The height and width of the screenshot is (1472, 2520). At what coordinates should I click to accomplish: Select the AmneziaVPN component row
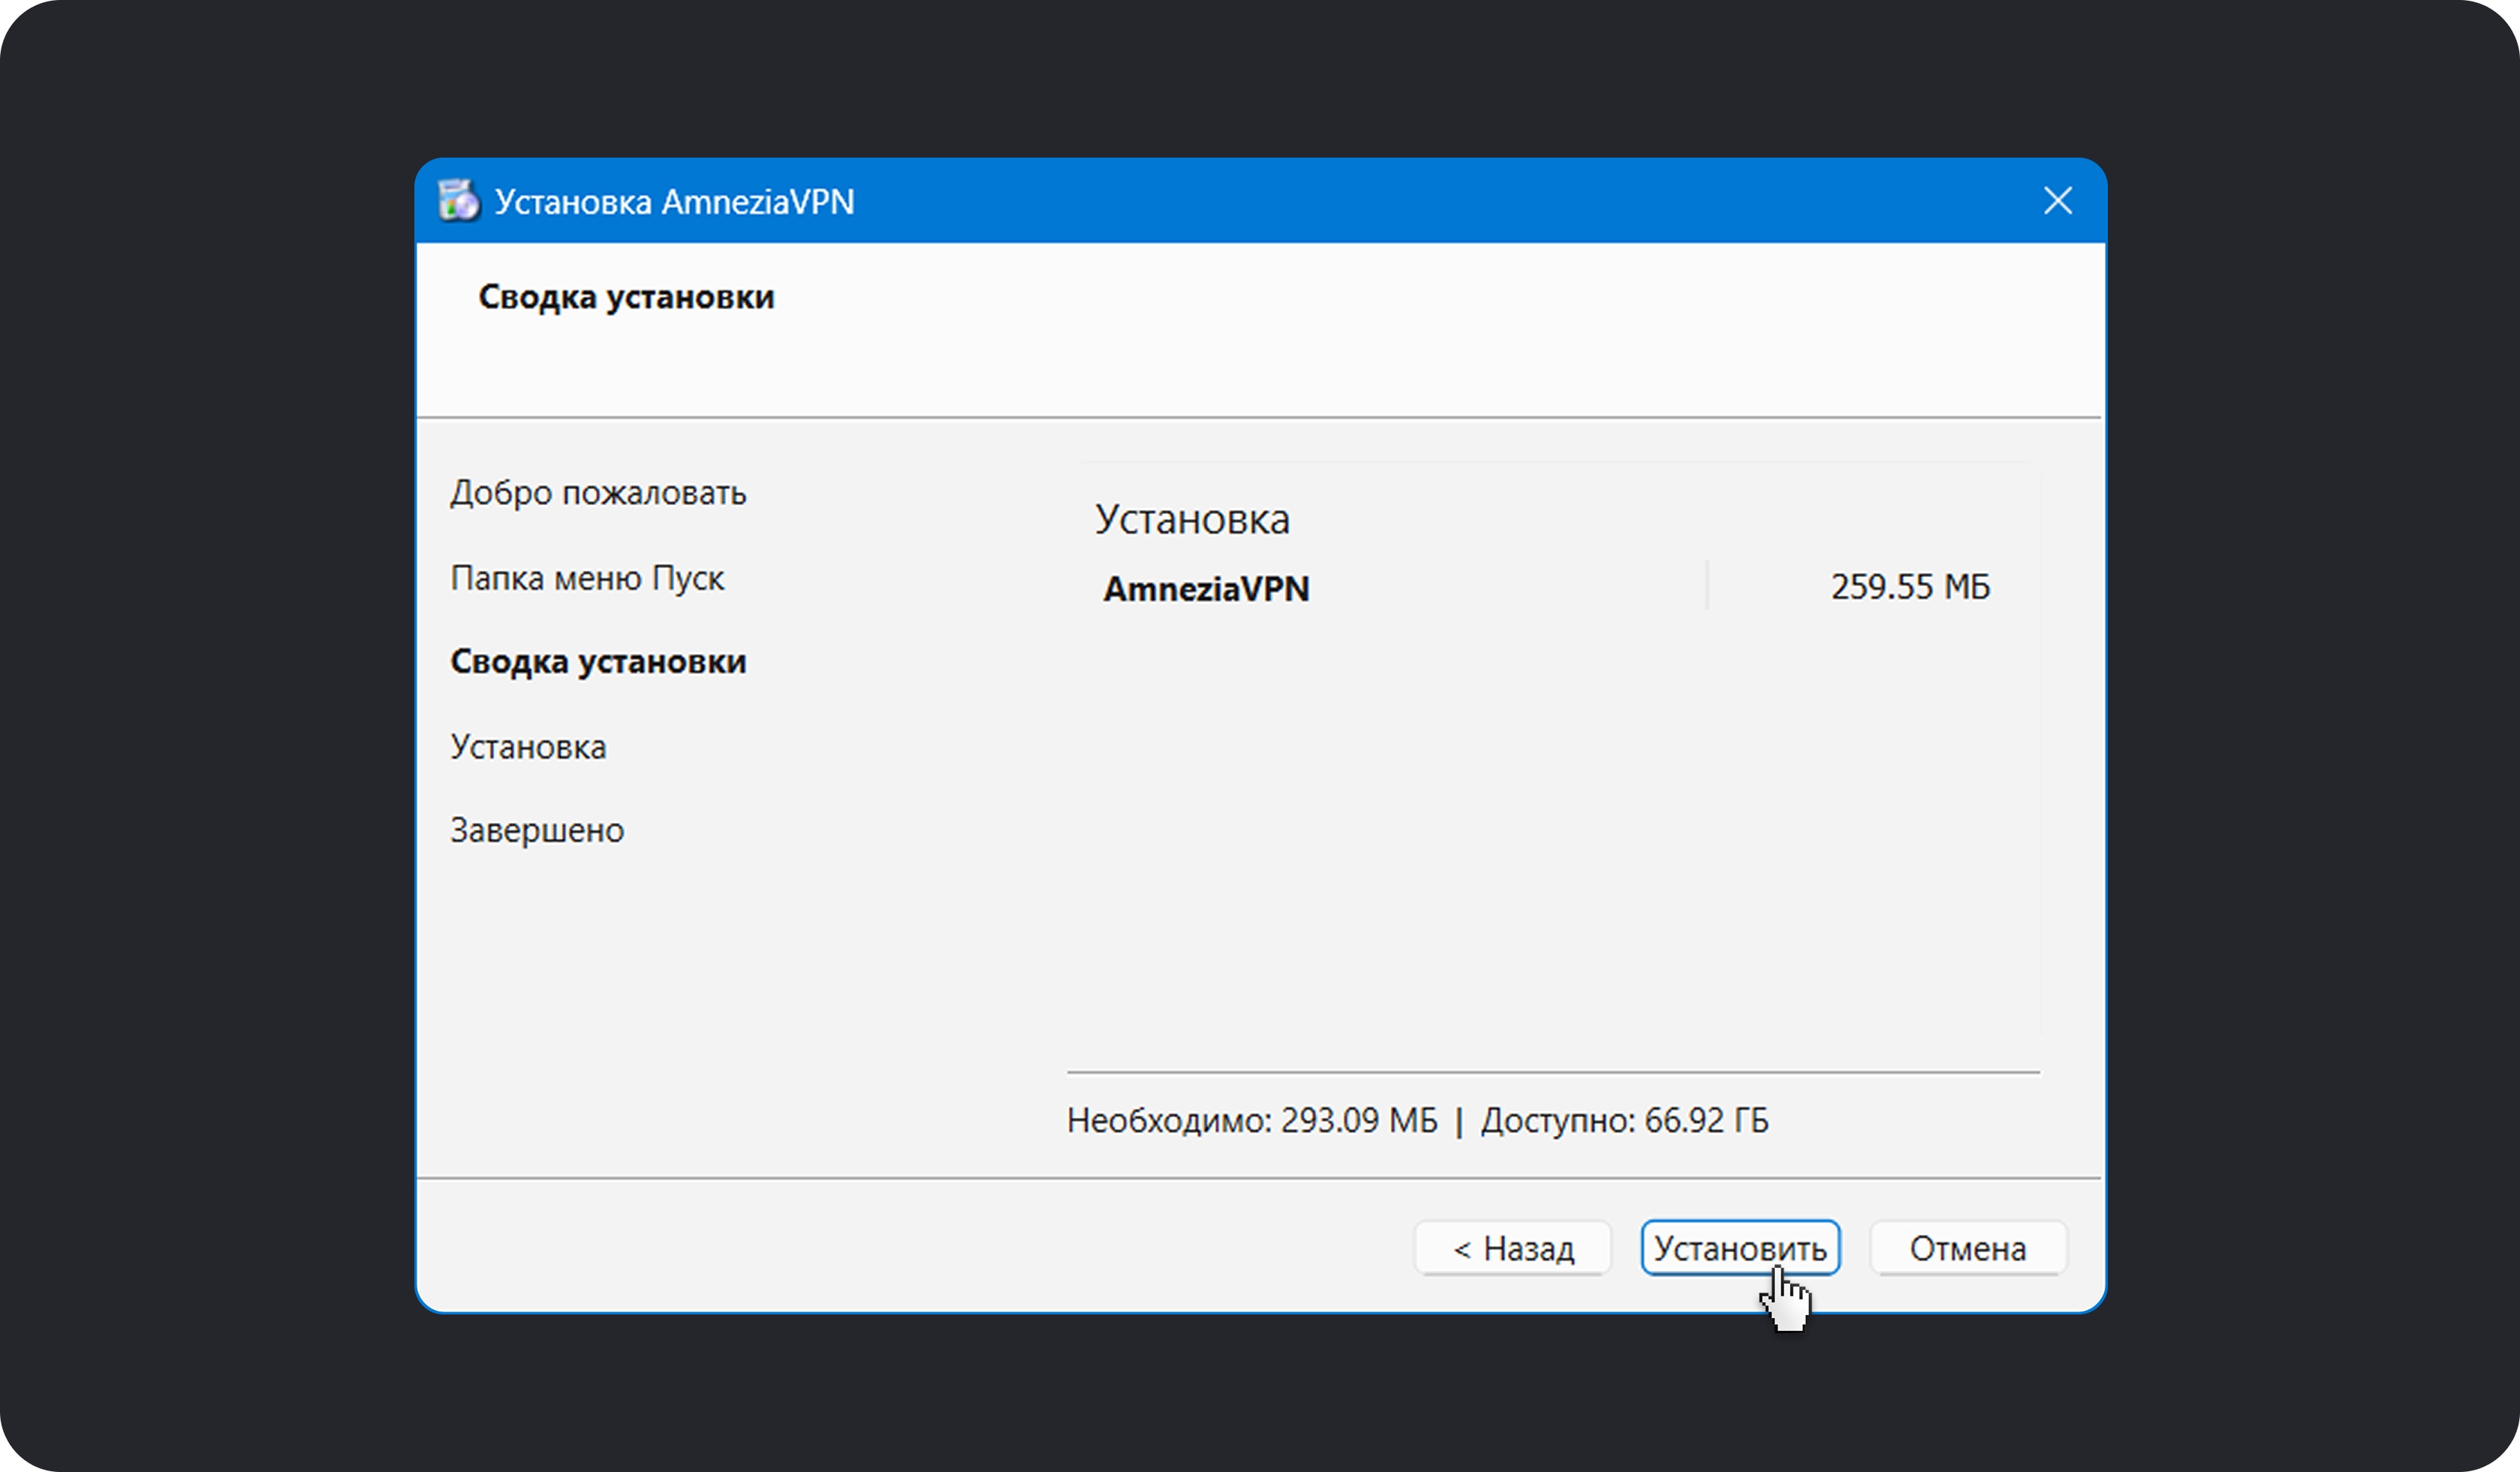coord(1206,589)
